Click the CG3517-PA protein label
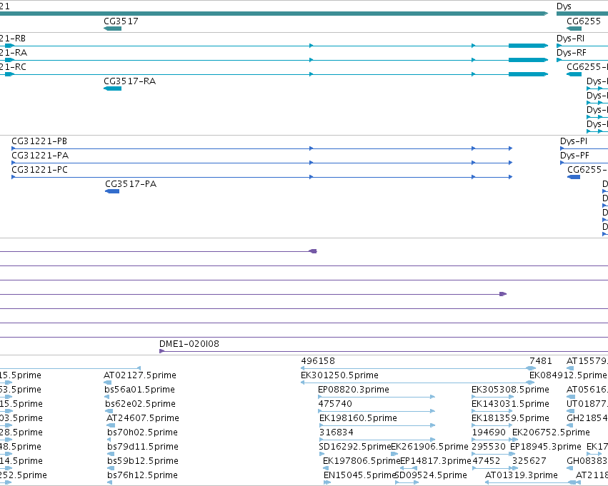The width and height of the screenshot is (608, 486). point(131,184)
